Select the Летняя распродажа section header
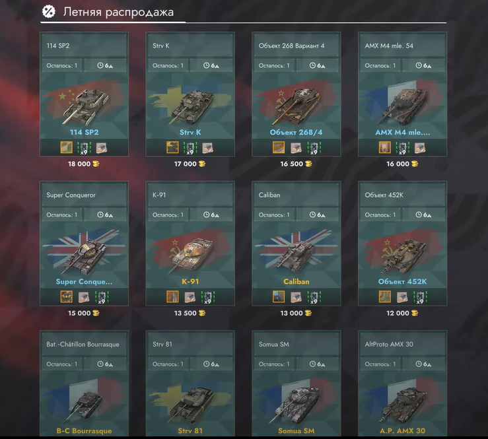The width and height of the screenshot is (488, 439). [118, 12]
